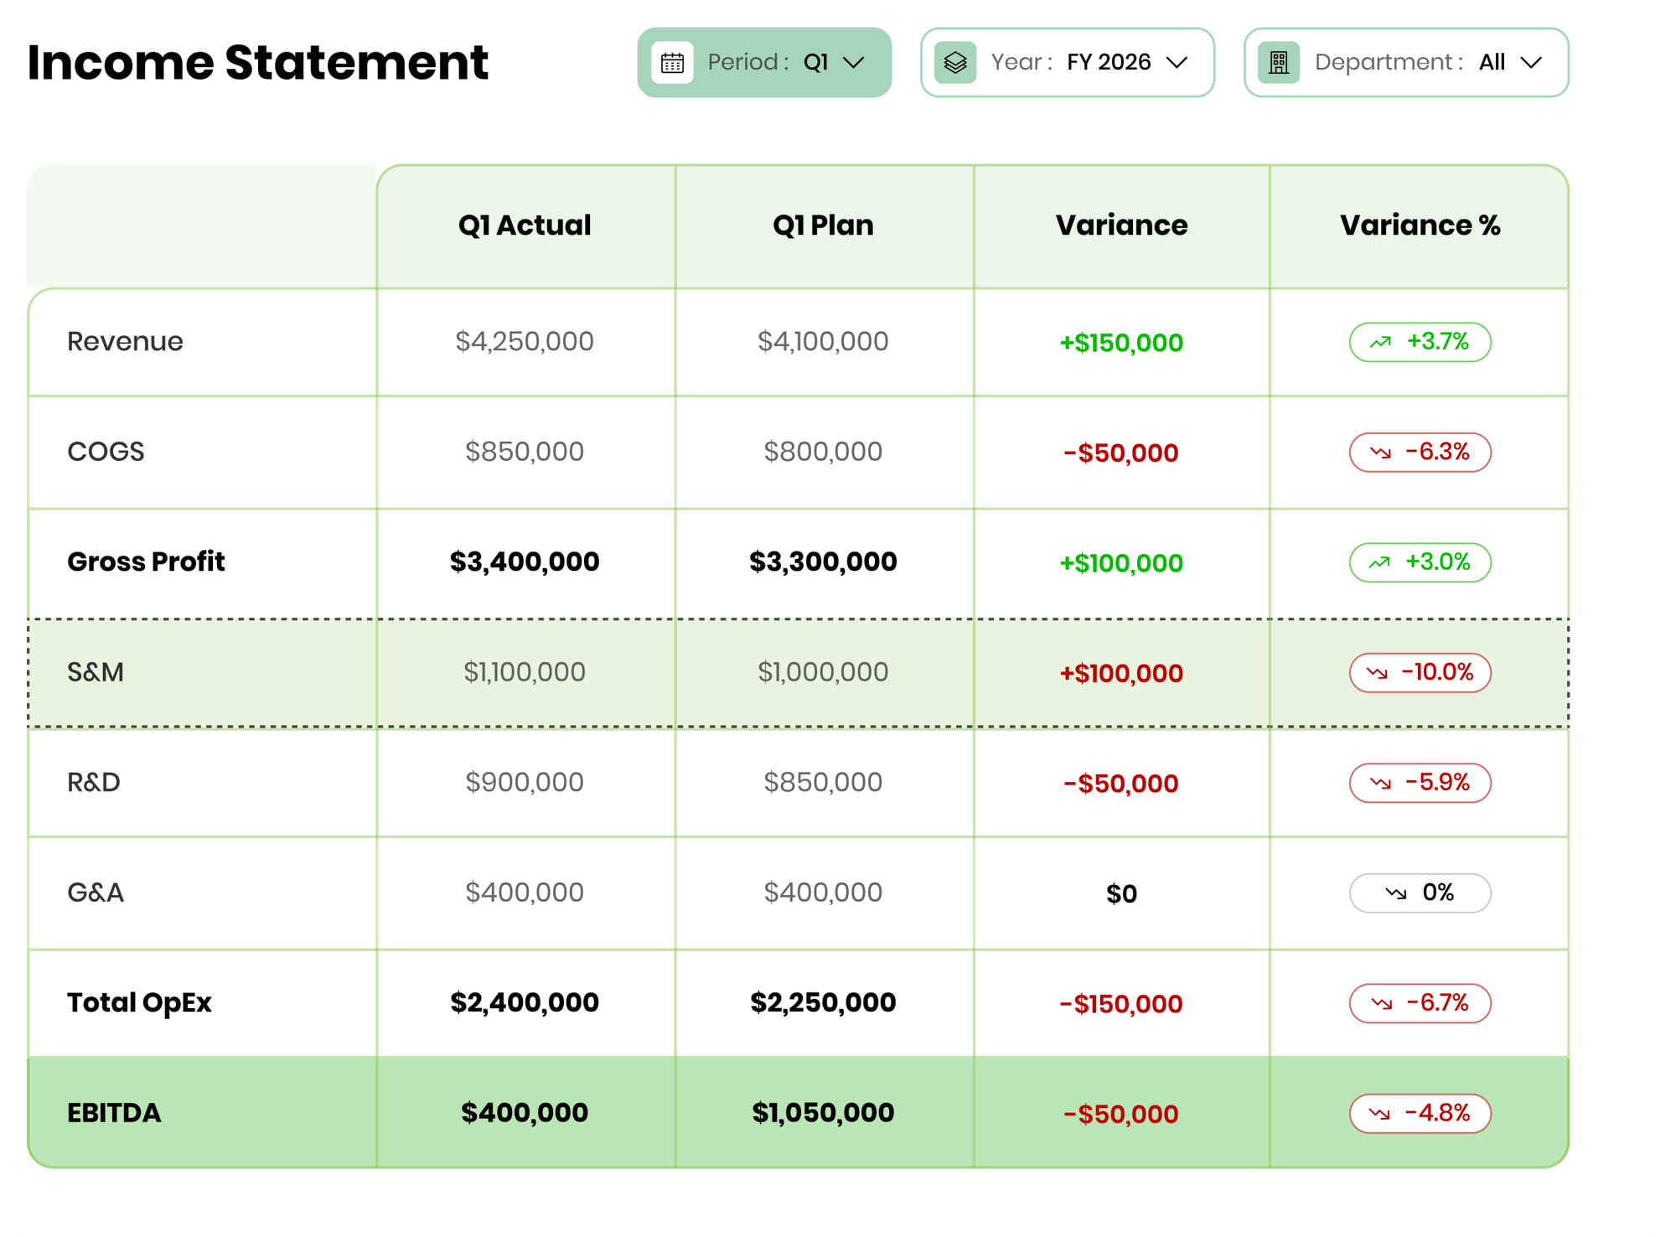Click the calendar icon in Period filter
Image resolution: width=1676 pixels, height=1237 pixels.
(673, 63)
